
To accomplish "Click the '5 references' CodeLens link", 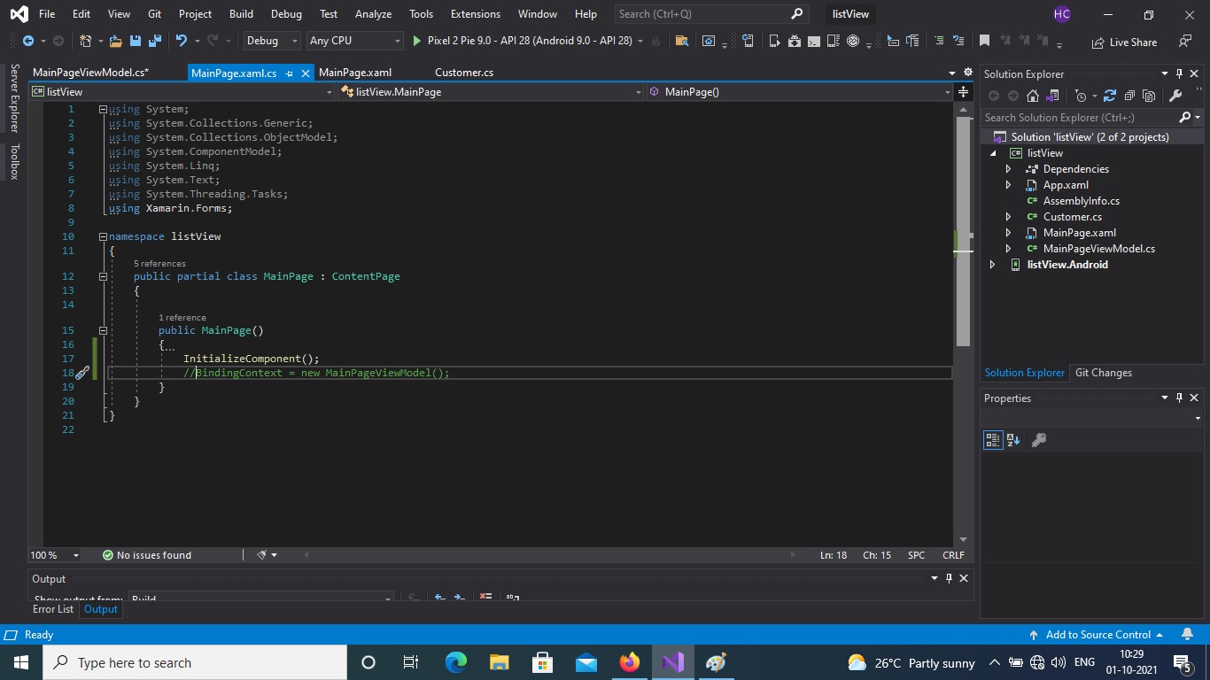I will 159,264.
